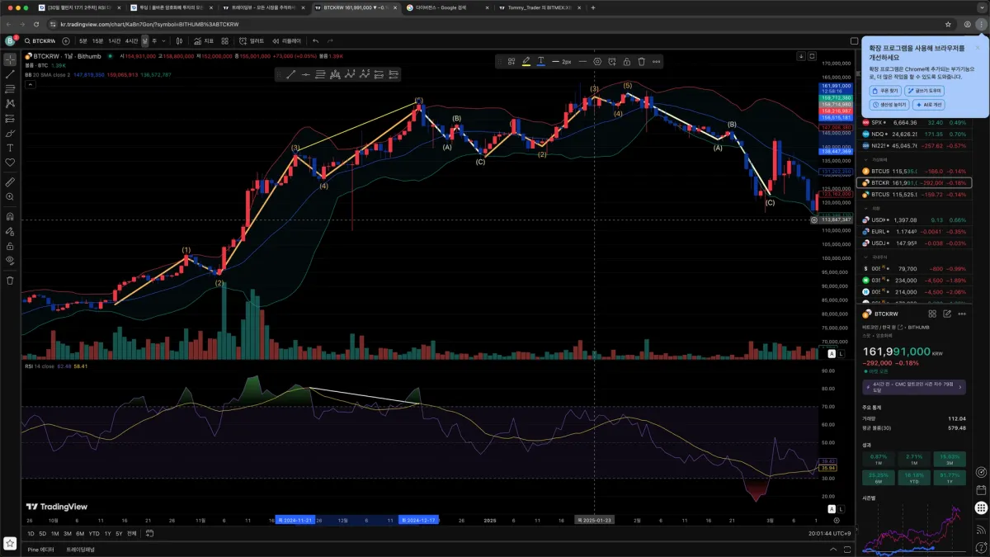Open the ruler measure tool
Image resolution: width=990 pixels, height=557 pixels.
point(10,182)
